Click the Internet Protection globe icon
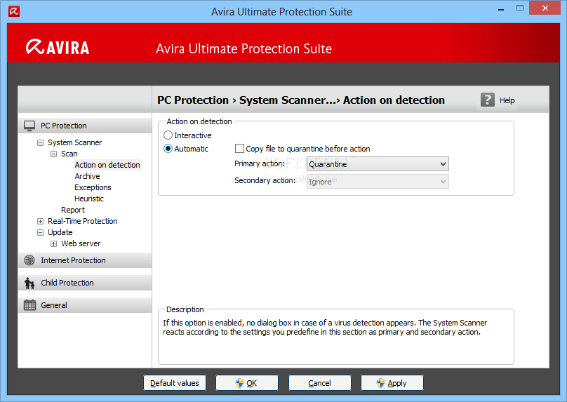This screenshot has height=402, width=567. tap(29, 260)
